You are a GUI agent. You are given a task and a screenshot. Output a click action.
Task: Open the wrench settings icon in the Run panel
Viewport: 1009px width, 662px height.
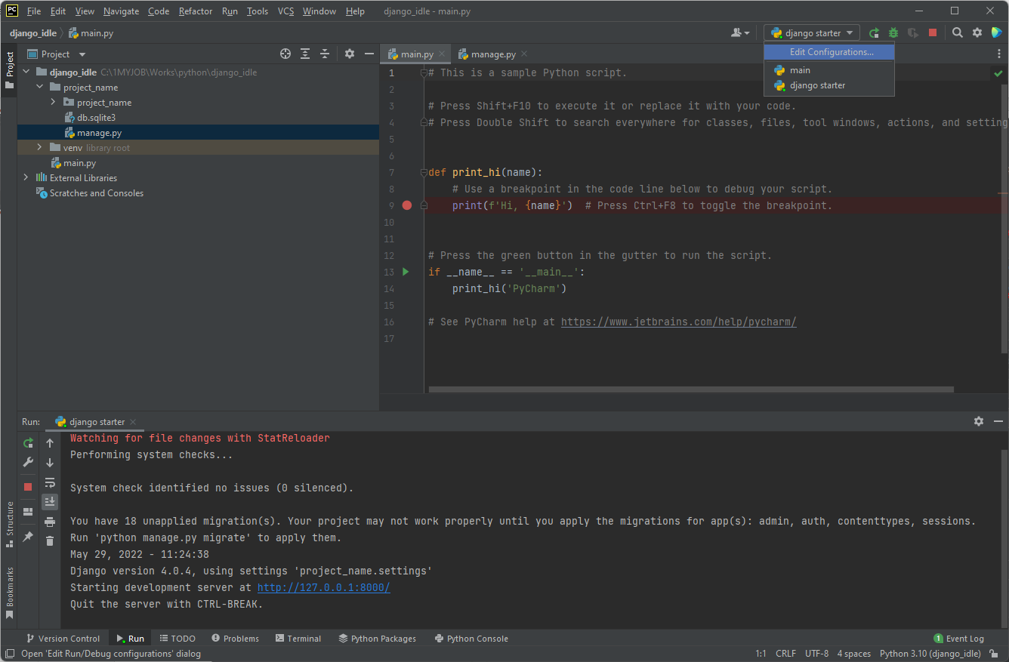point(28,463)
